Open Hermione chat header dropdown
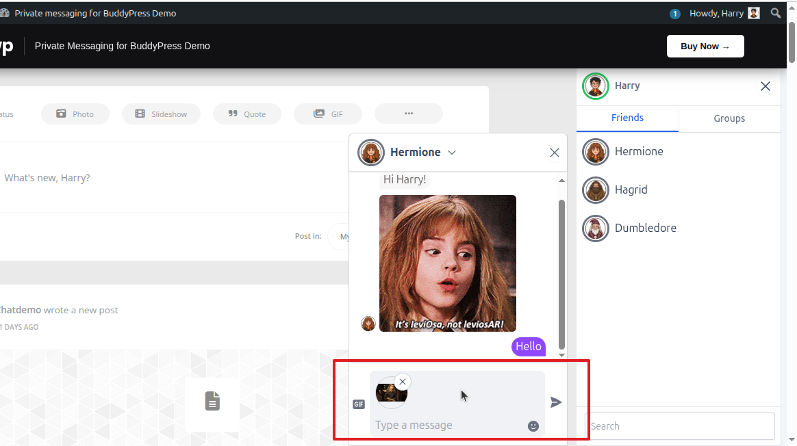The image size is (797, 446). pyautogui.click(x=452, y=153)
